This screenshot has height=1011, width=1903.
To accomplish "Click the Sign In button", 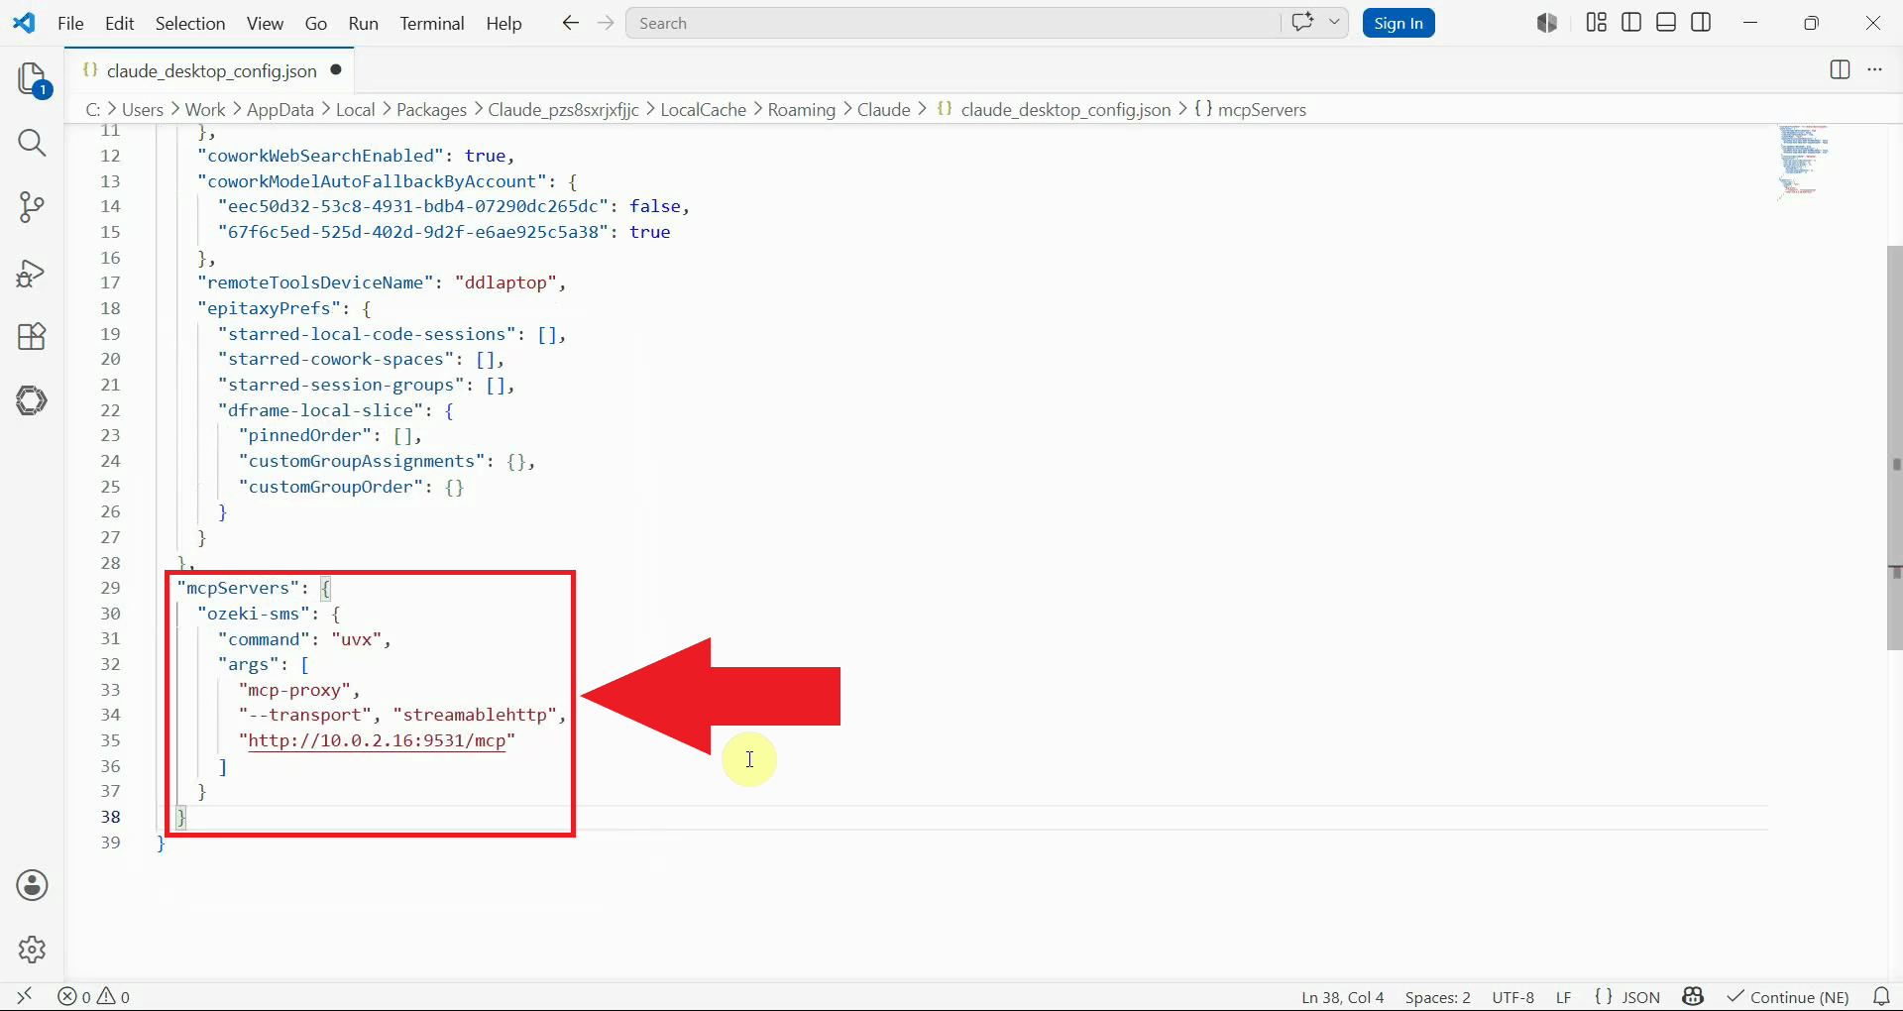I will (1399, 23).
